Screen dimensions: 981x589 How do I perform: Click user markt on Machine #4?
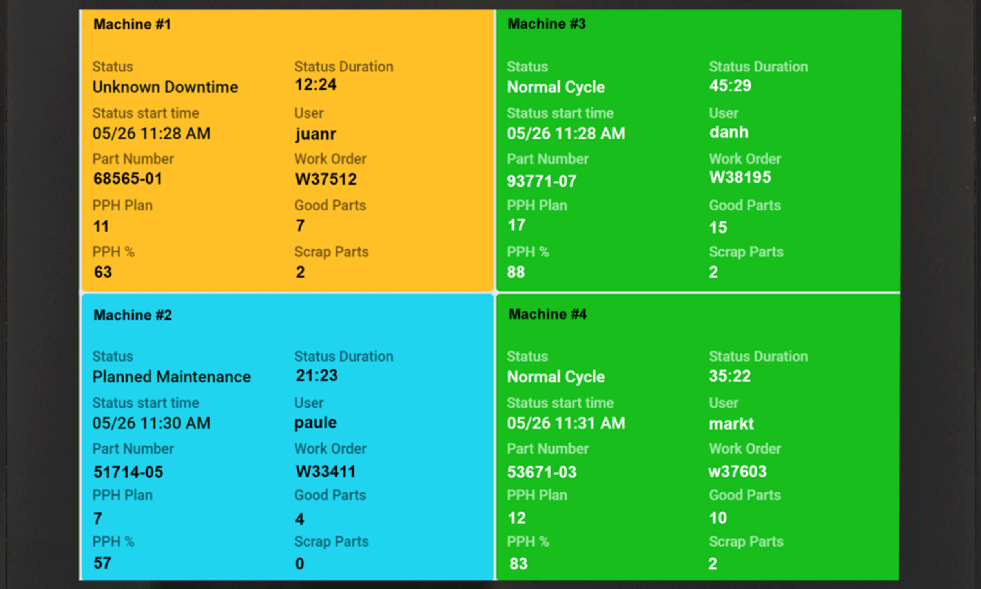coord(731,424)
